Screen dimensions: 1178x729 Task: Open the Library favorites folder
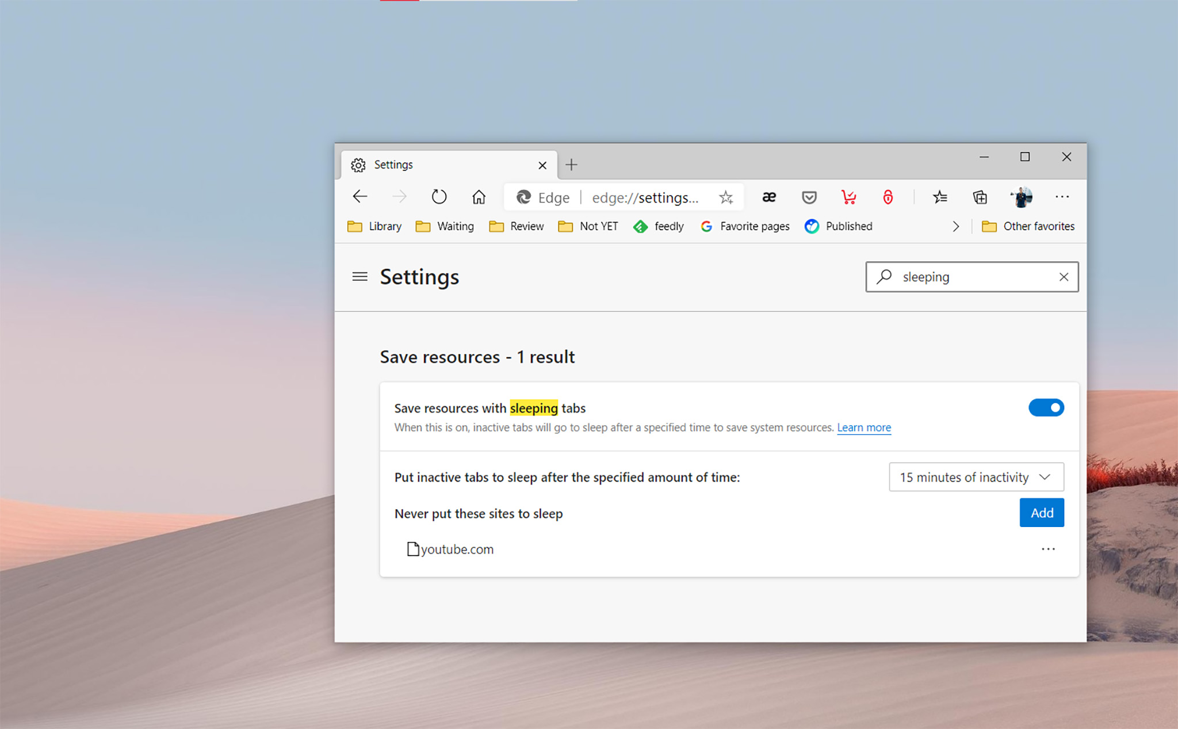[x=374, y=226]
